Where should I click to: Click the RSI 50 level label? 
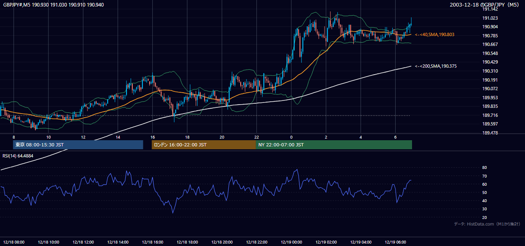pyautogui.click(x=484, y=192)
